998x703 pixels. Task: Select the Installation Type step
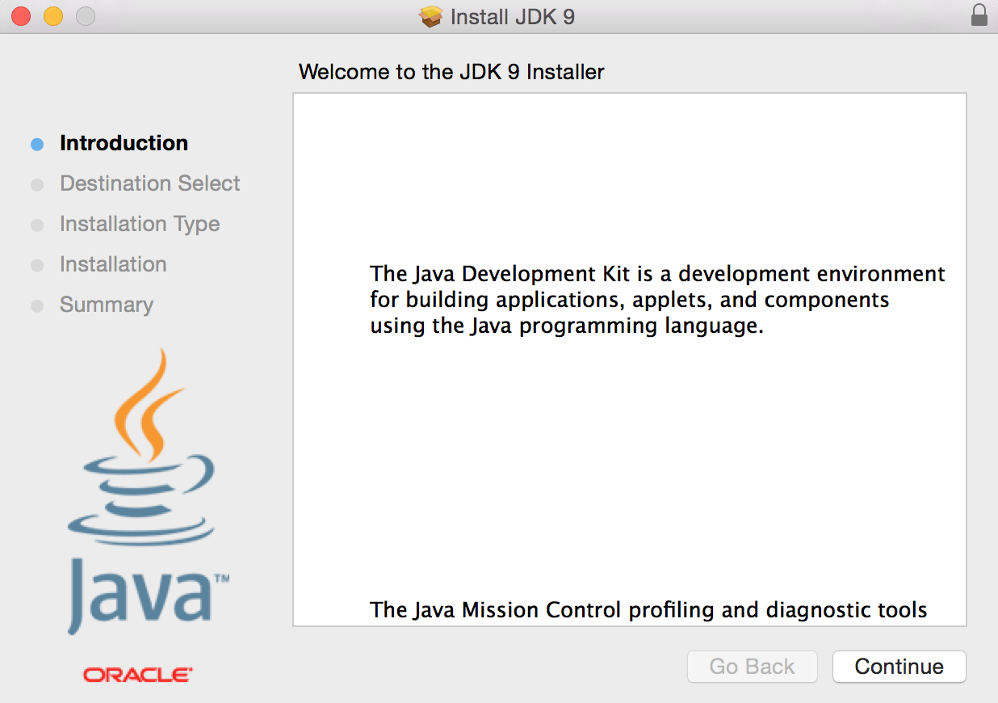tap(140, 224)
